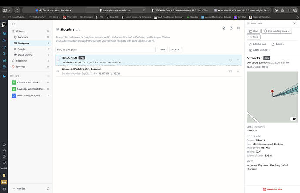This screenshot has width=300, height=193.
Task: Collapse the lists sidebar panel icon
Action: [x=13, y=24]
